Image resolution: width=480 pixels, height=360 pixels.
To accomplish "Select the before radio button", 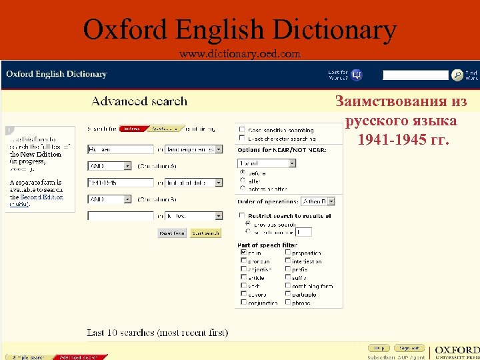I will tap(243, 173).
